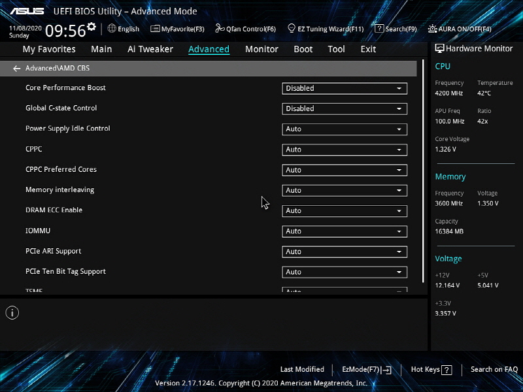Click the Advanced\AMD CBS breadcrumb text
The width and height of the screenshot is (523, 392).
pyautogui.click(x=58, y=69)
